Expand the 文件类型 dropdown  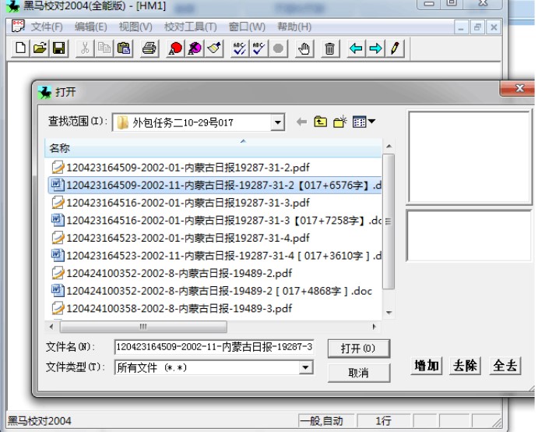pyautogui.click(x=305, y=368)
